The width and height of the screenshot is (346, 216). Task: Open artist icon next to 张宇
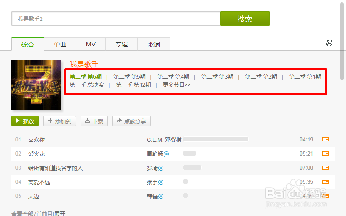[x=161, y=182]
